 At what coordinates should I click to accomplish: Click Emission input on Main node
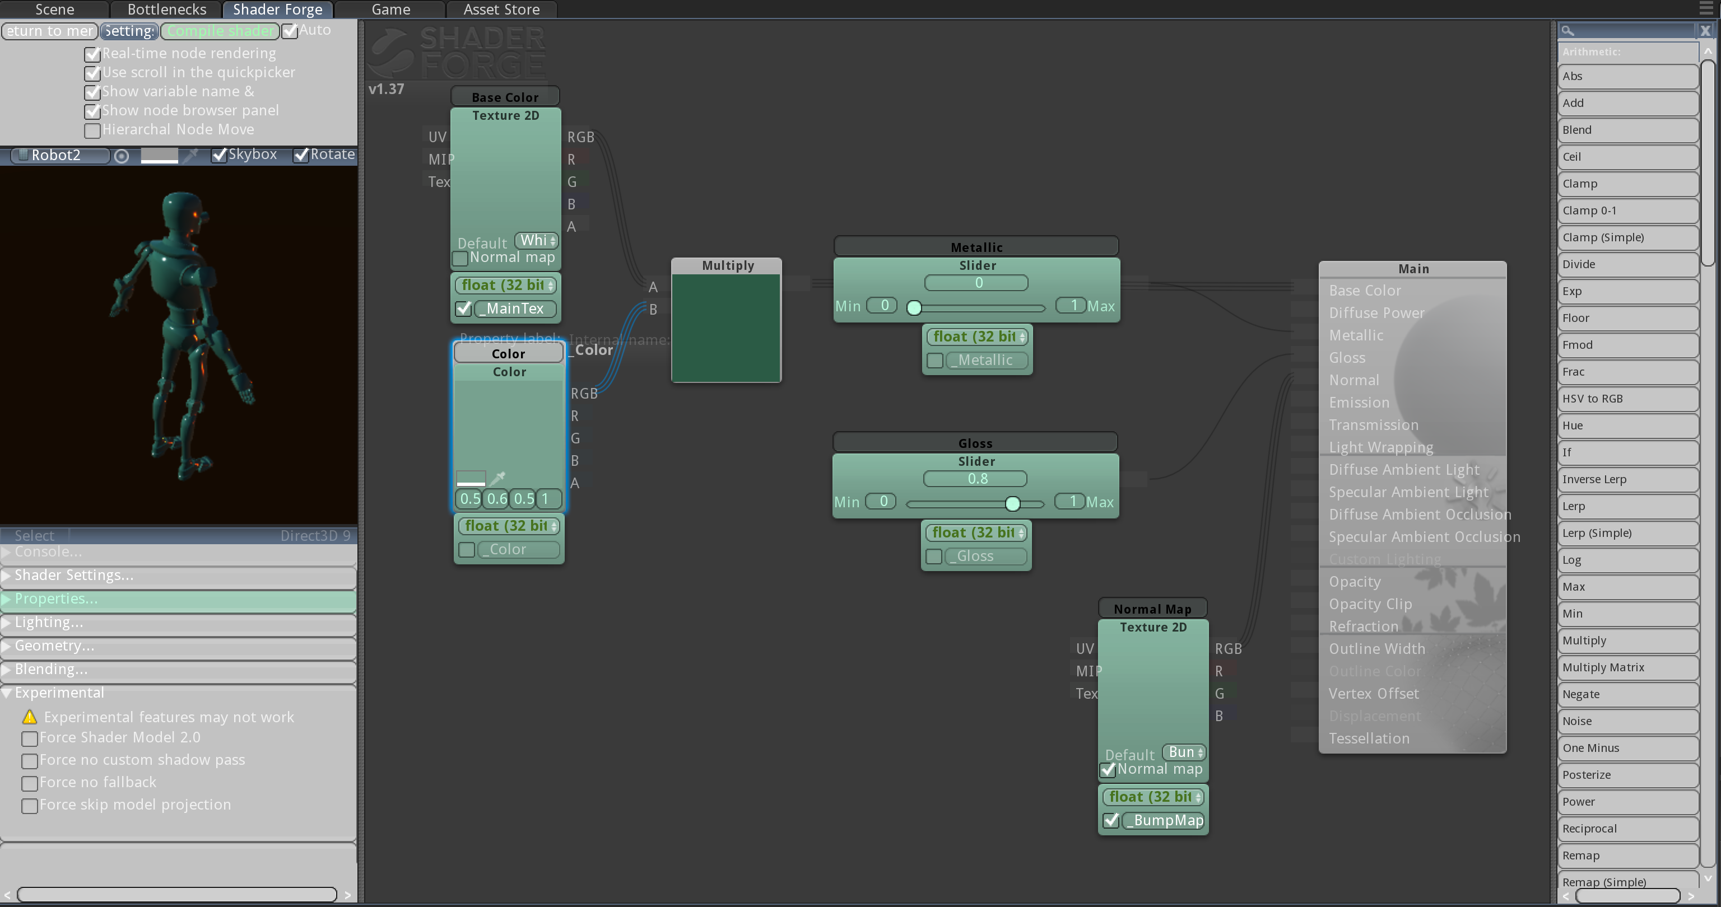pos(1359,403)
